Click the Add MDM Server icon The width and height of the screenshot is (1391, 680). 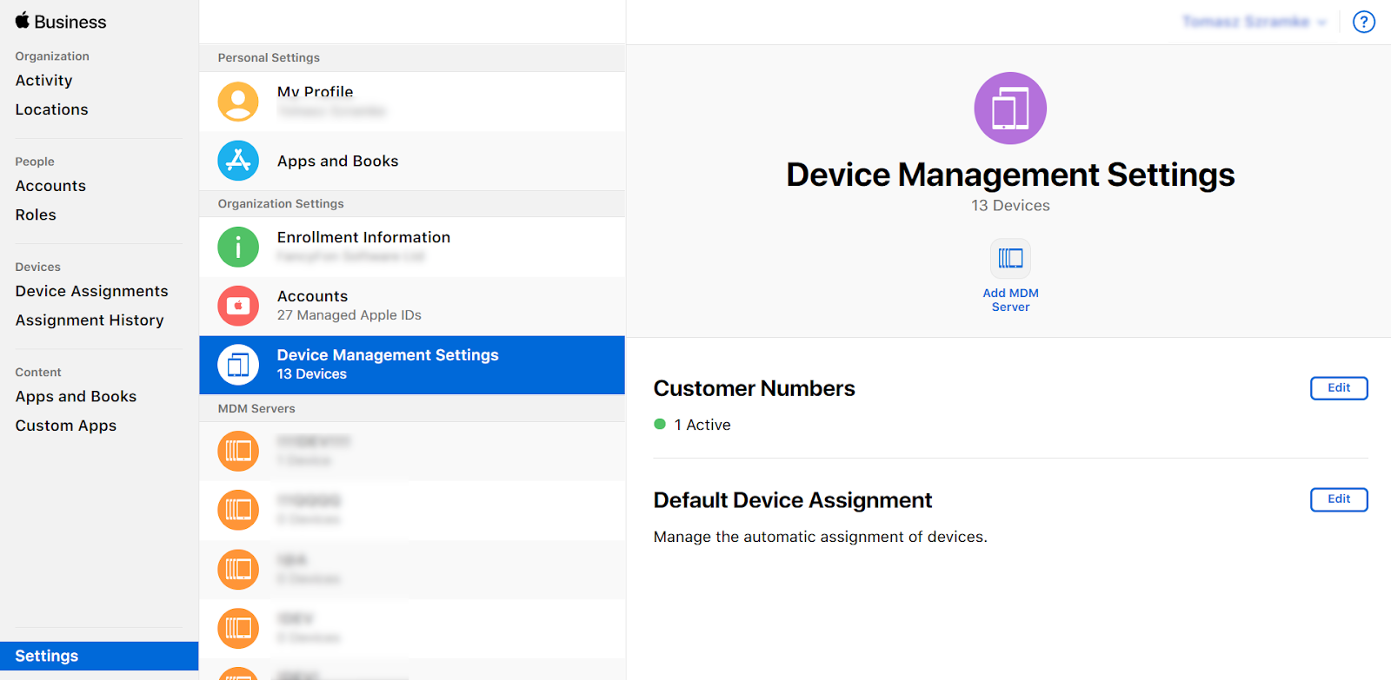(x=1010, y=258)
